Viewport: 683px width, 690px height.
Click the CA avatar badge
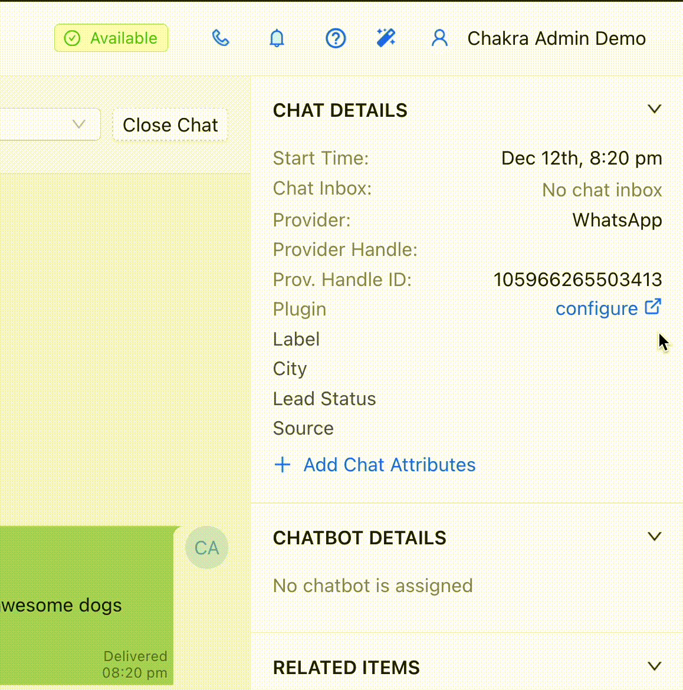(206, 547)
